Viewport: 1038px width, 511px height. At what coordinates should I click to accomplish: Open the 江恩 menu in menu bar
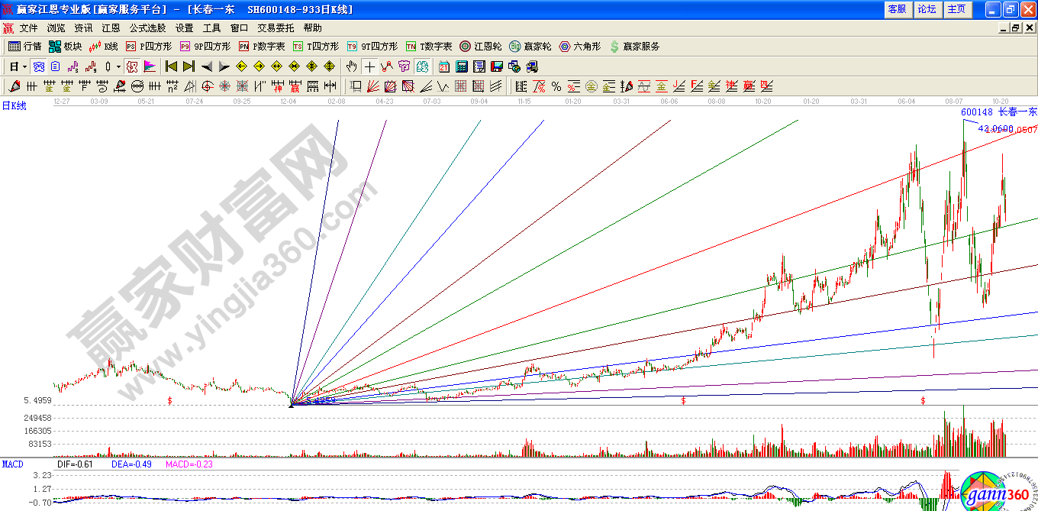click(111, 28)
